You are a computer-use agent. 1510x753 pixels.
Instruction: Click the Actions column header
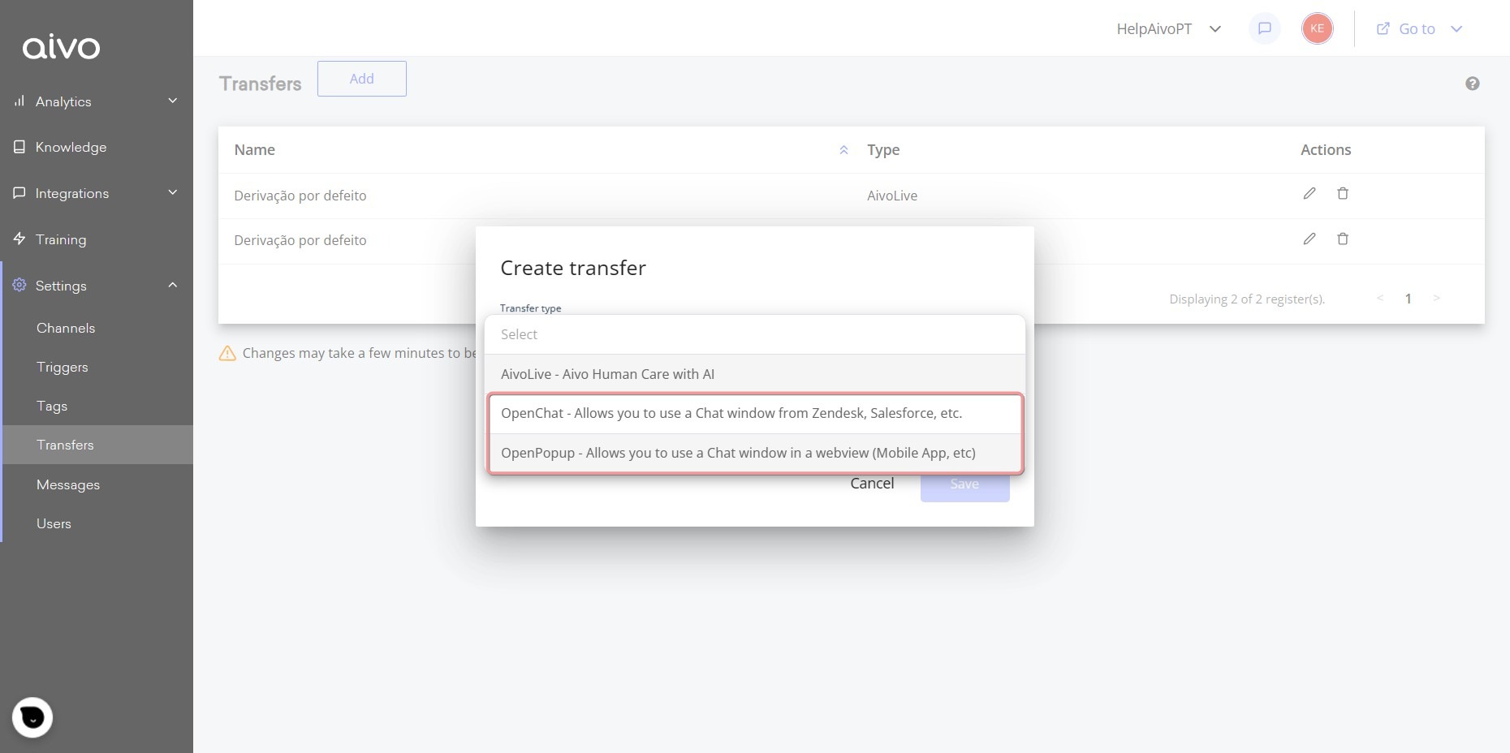(x=1326, y=150)
